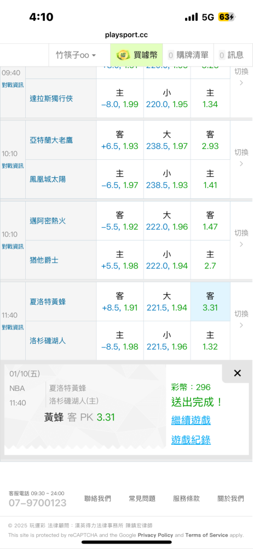Open 訊息 messages tab
Image resolution: width=253 pixels, height=549 pixels.
[231, 55]
